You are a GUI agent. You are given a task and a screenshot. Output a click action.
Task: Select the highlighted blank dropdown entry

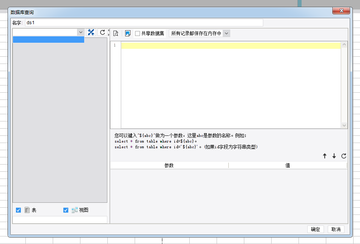[x=49, y=40]
